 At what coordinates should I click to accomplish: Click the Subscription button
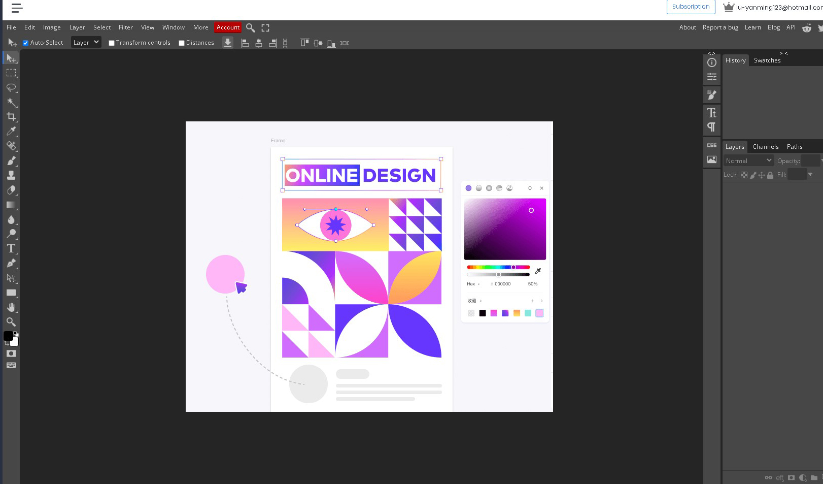[691, 7]
